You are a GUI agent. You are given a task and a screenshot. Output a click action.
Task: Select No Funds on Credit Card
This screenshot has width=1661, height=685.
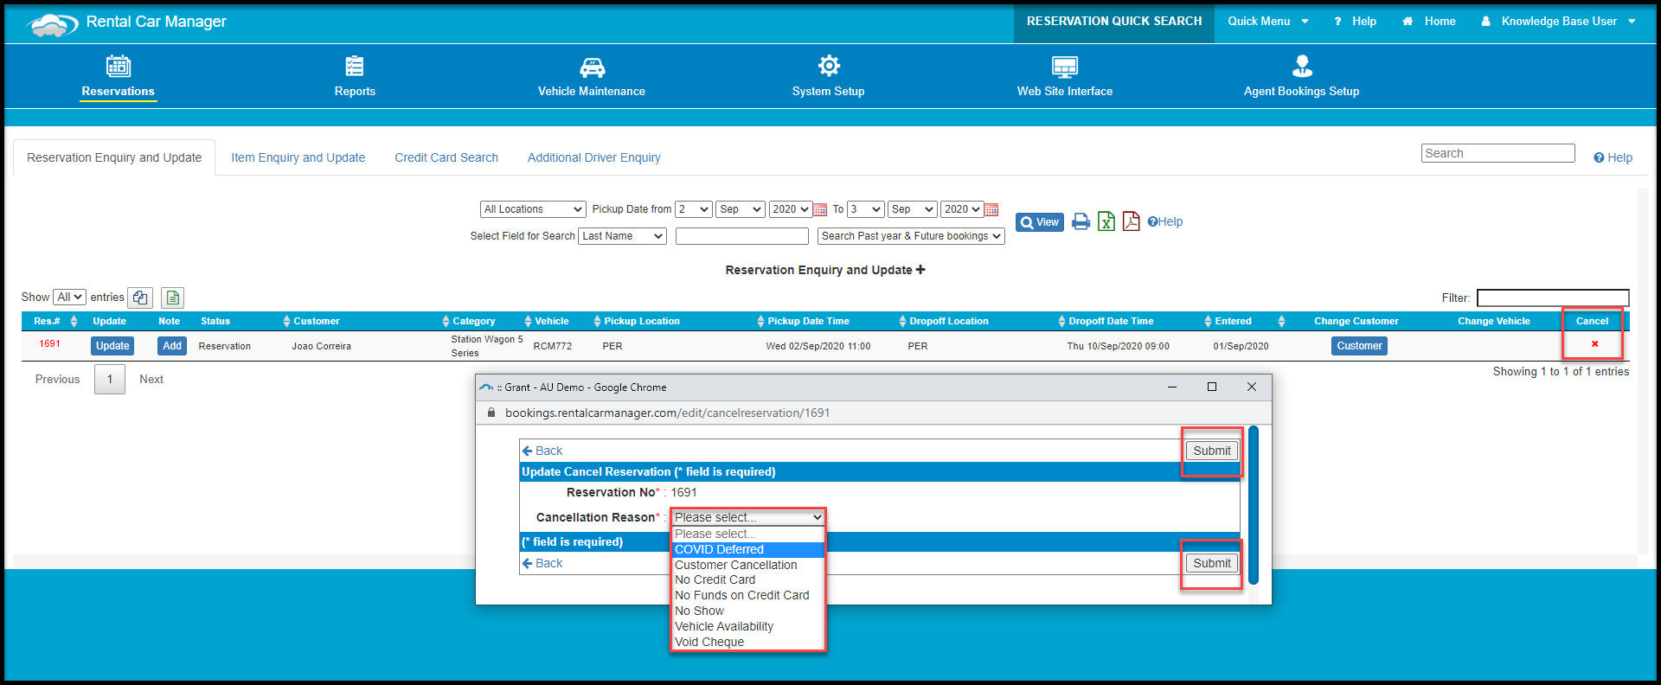pyautogui.click(x=748, y=595)
